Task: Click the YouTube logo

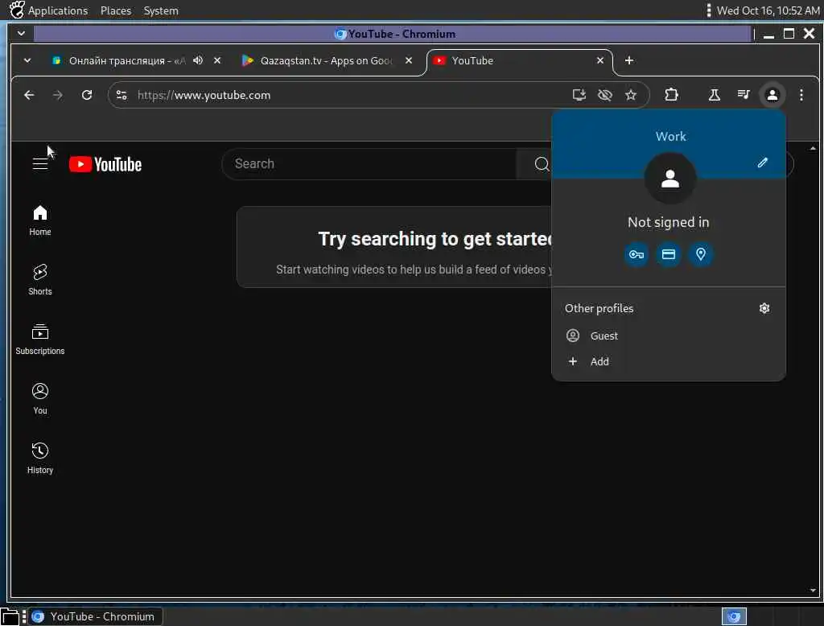Action: coord(105,164)
